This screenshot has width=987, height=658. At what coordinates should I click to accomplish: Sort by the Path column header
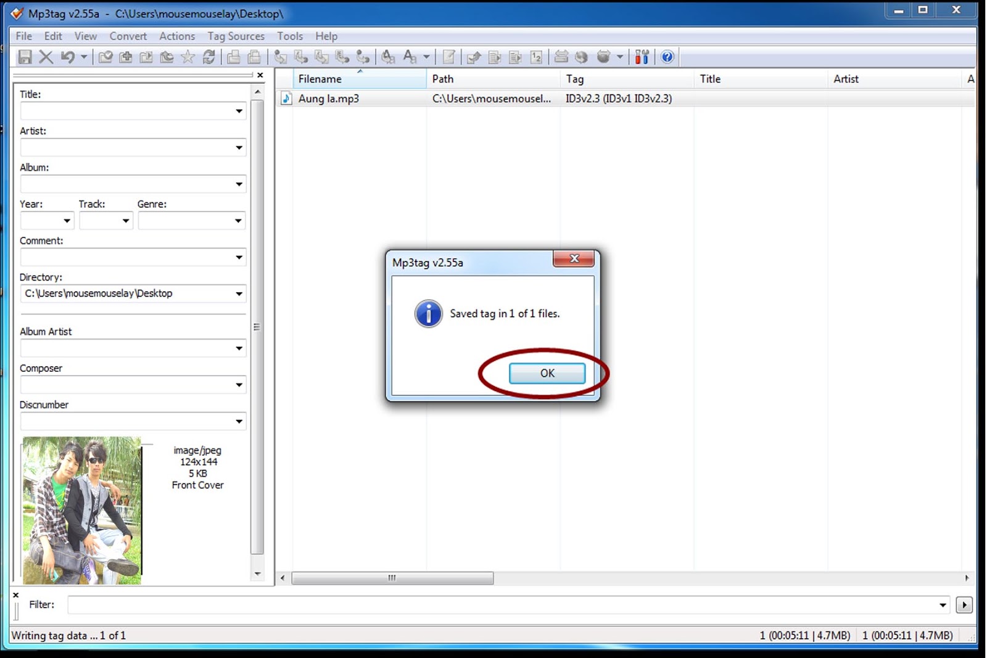493,79
